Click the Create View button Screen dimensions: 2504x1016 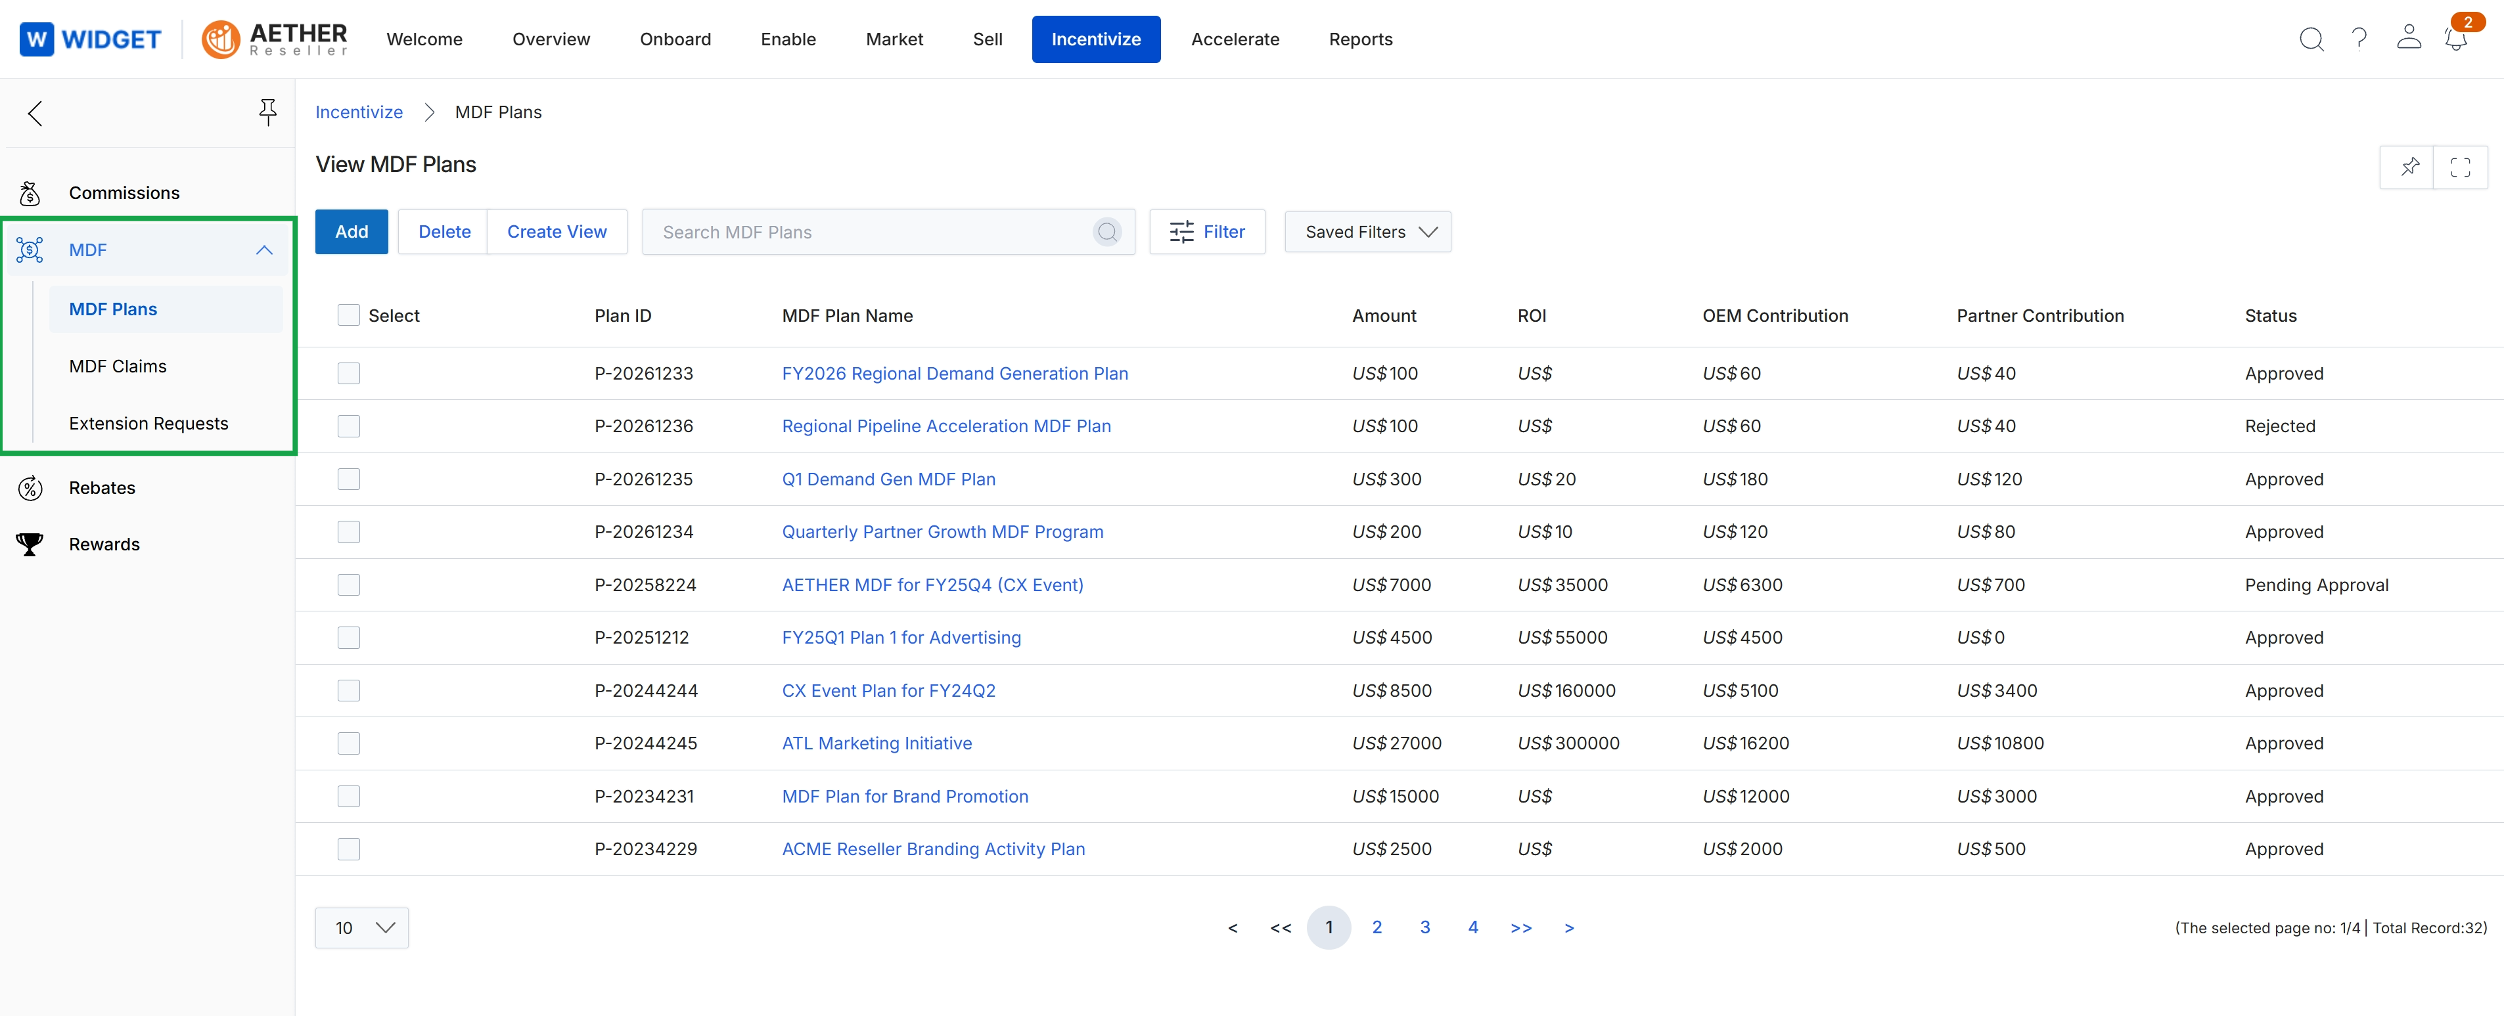557,232
